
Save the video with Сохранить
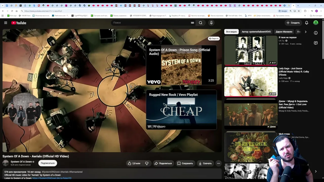(x=185, y=163)
